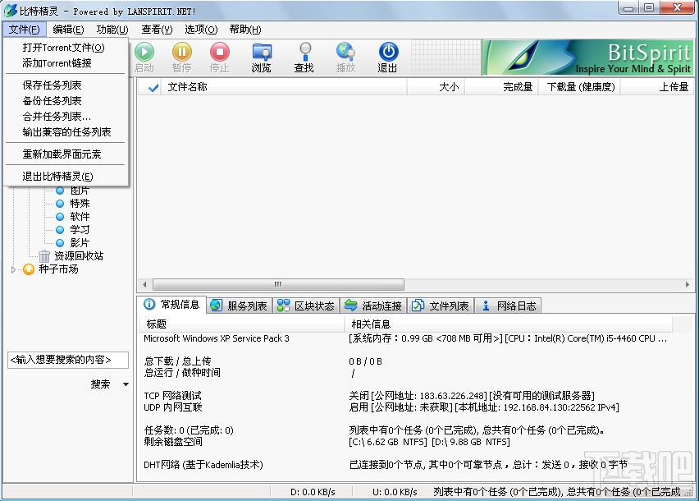Image resolution: width=699 pixels, height=501 pixels.
Task: Click inside the search input box
Action: [67, 360]
